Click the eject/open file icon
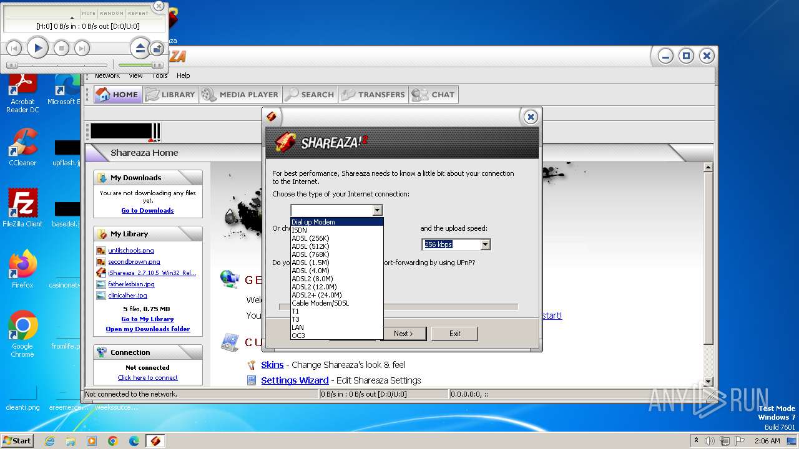Image resolution: width=799 pixels, height=449 pixels. [140, 47]
